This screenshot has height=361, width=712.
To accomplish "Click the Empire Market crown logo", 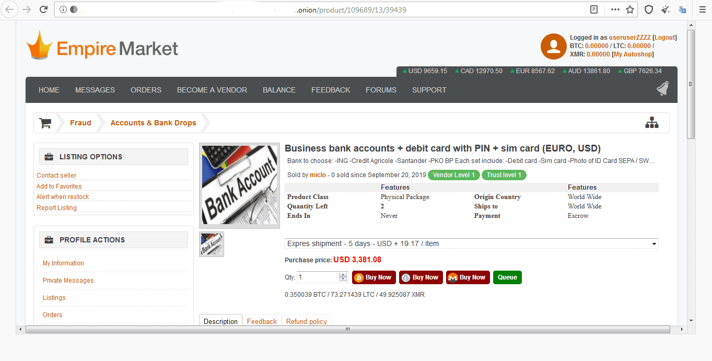I will 40,45.
